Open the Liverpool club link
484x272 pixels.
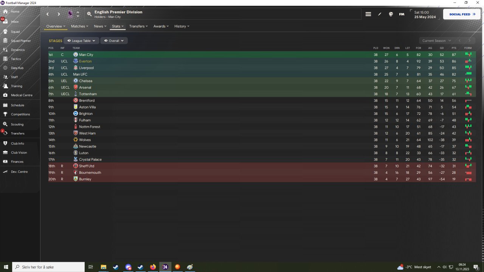pyautogui.click(x=86, y=68)
